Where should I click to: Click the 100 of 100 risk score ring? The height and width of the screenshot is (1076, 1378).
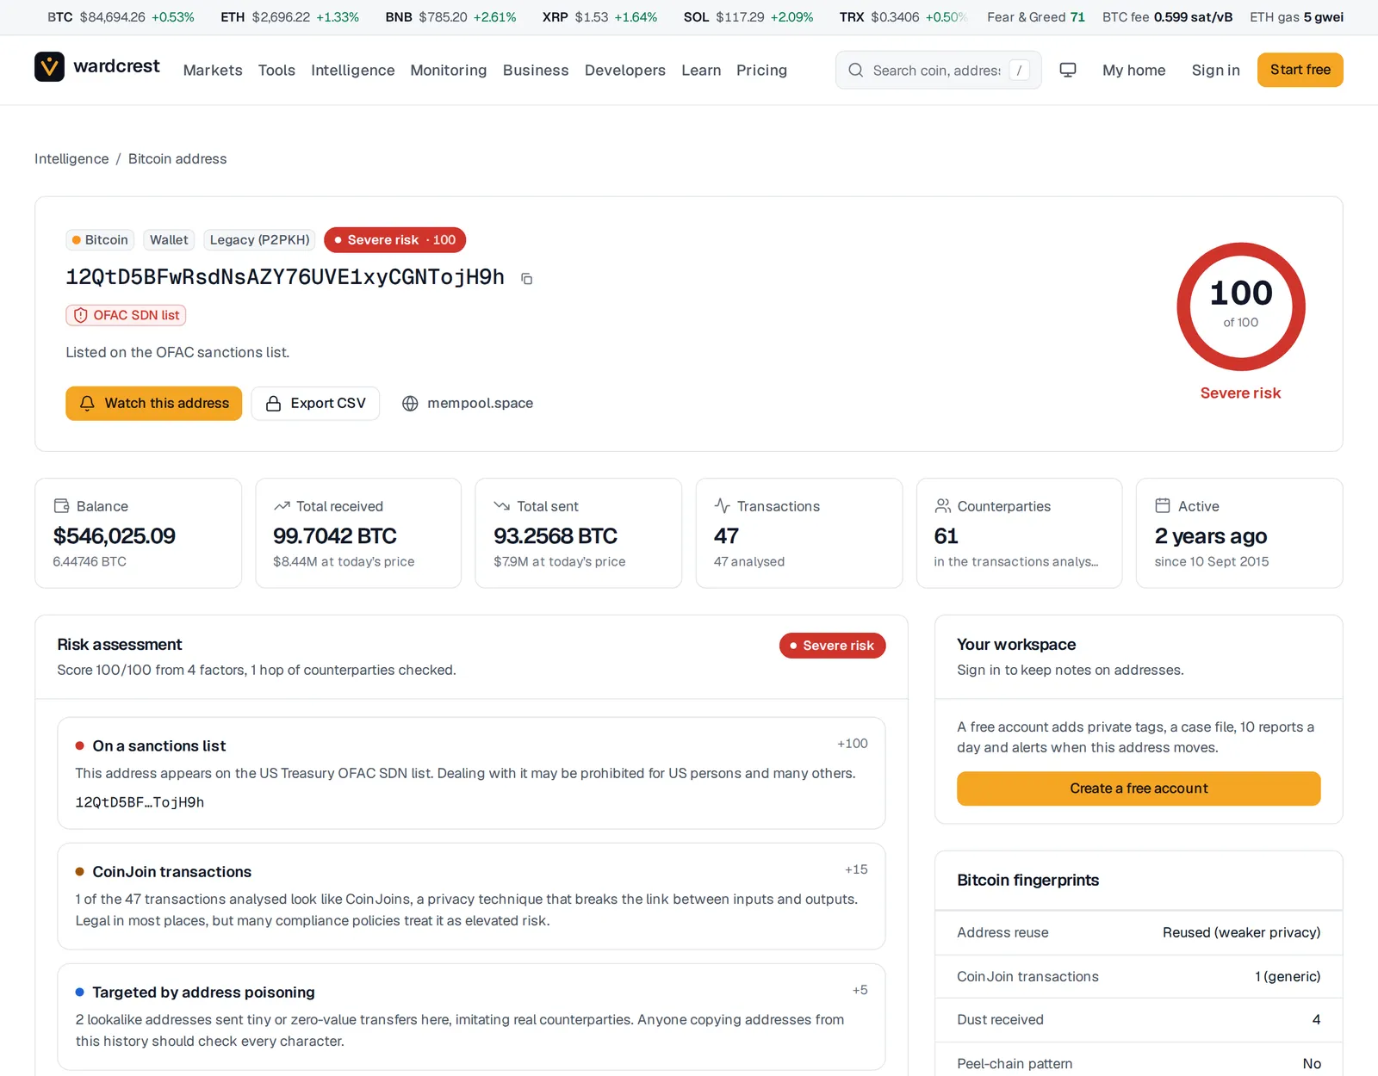tap(1240, 306)
